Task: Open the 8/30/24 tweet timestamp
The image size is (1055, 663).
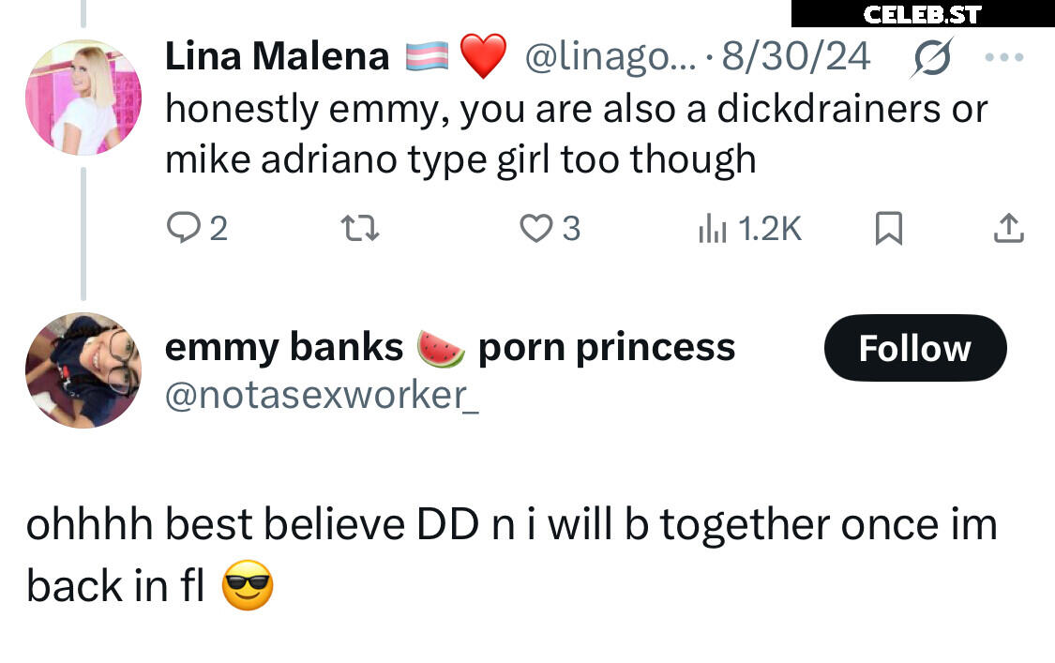Action: pos(796,56)
